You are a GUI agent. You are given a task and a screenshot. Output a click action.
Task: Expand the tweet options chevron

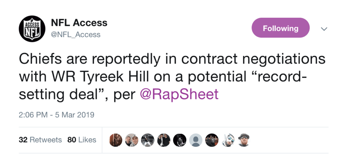[324, 29]
